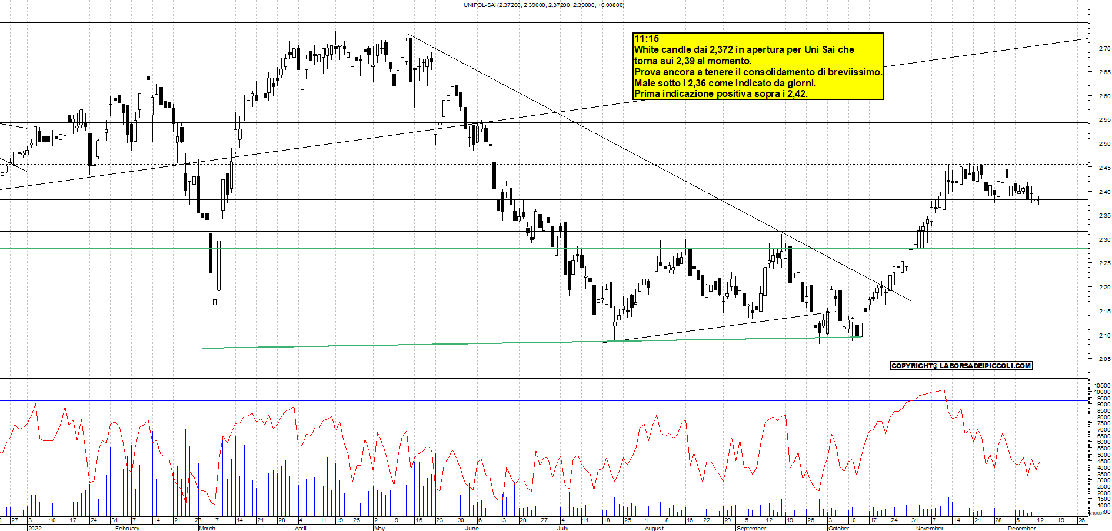Image resolution: width=1112 pixels, height=531 pixels.
Task: Click the 'April' month label
Action: [x=301, y=528]
